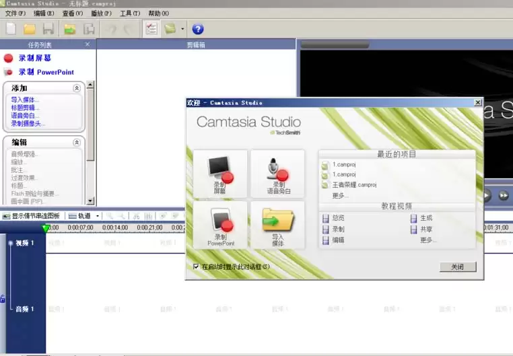Close welcome dialog with X button

pyautogui.click(x=478, y=103)
